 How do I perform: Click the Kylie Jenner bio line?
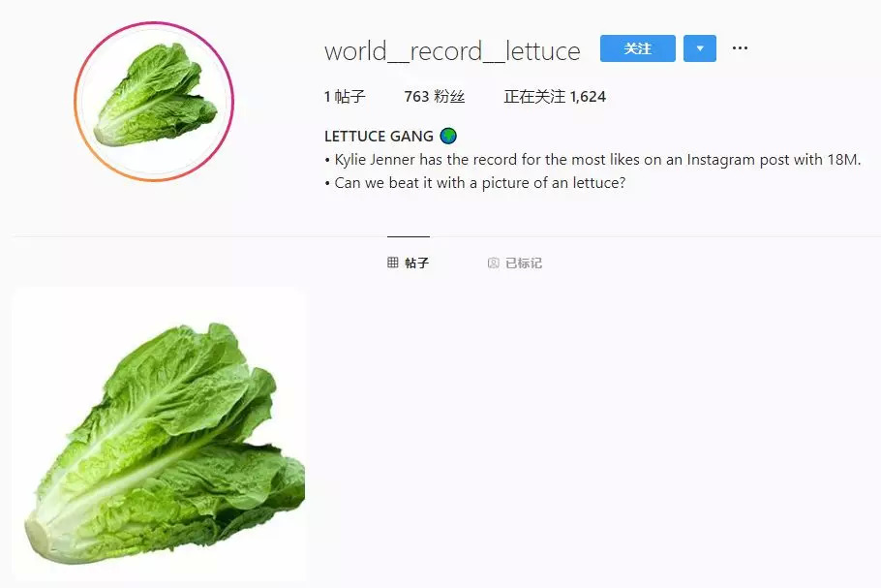point(592,160)
